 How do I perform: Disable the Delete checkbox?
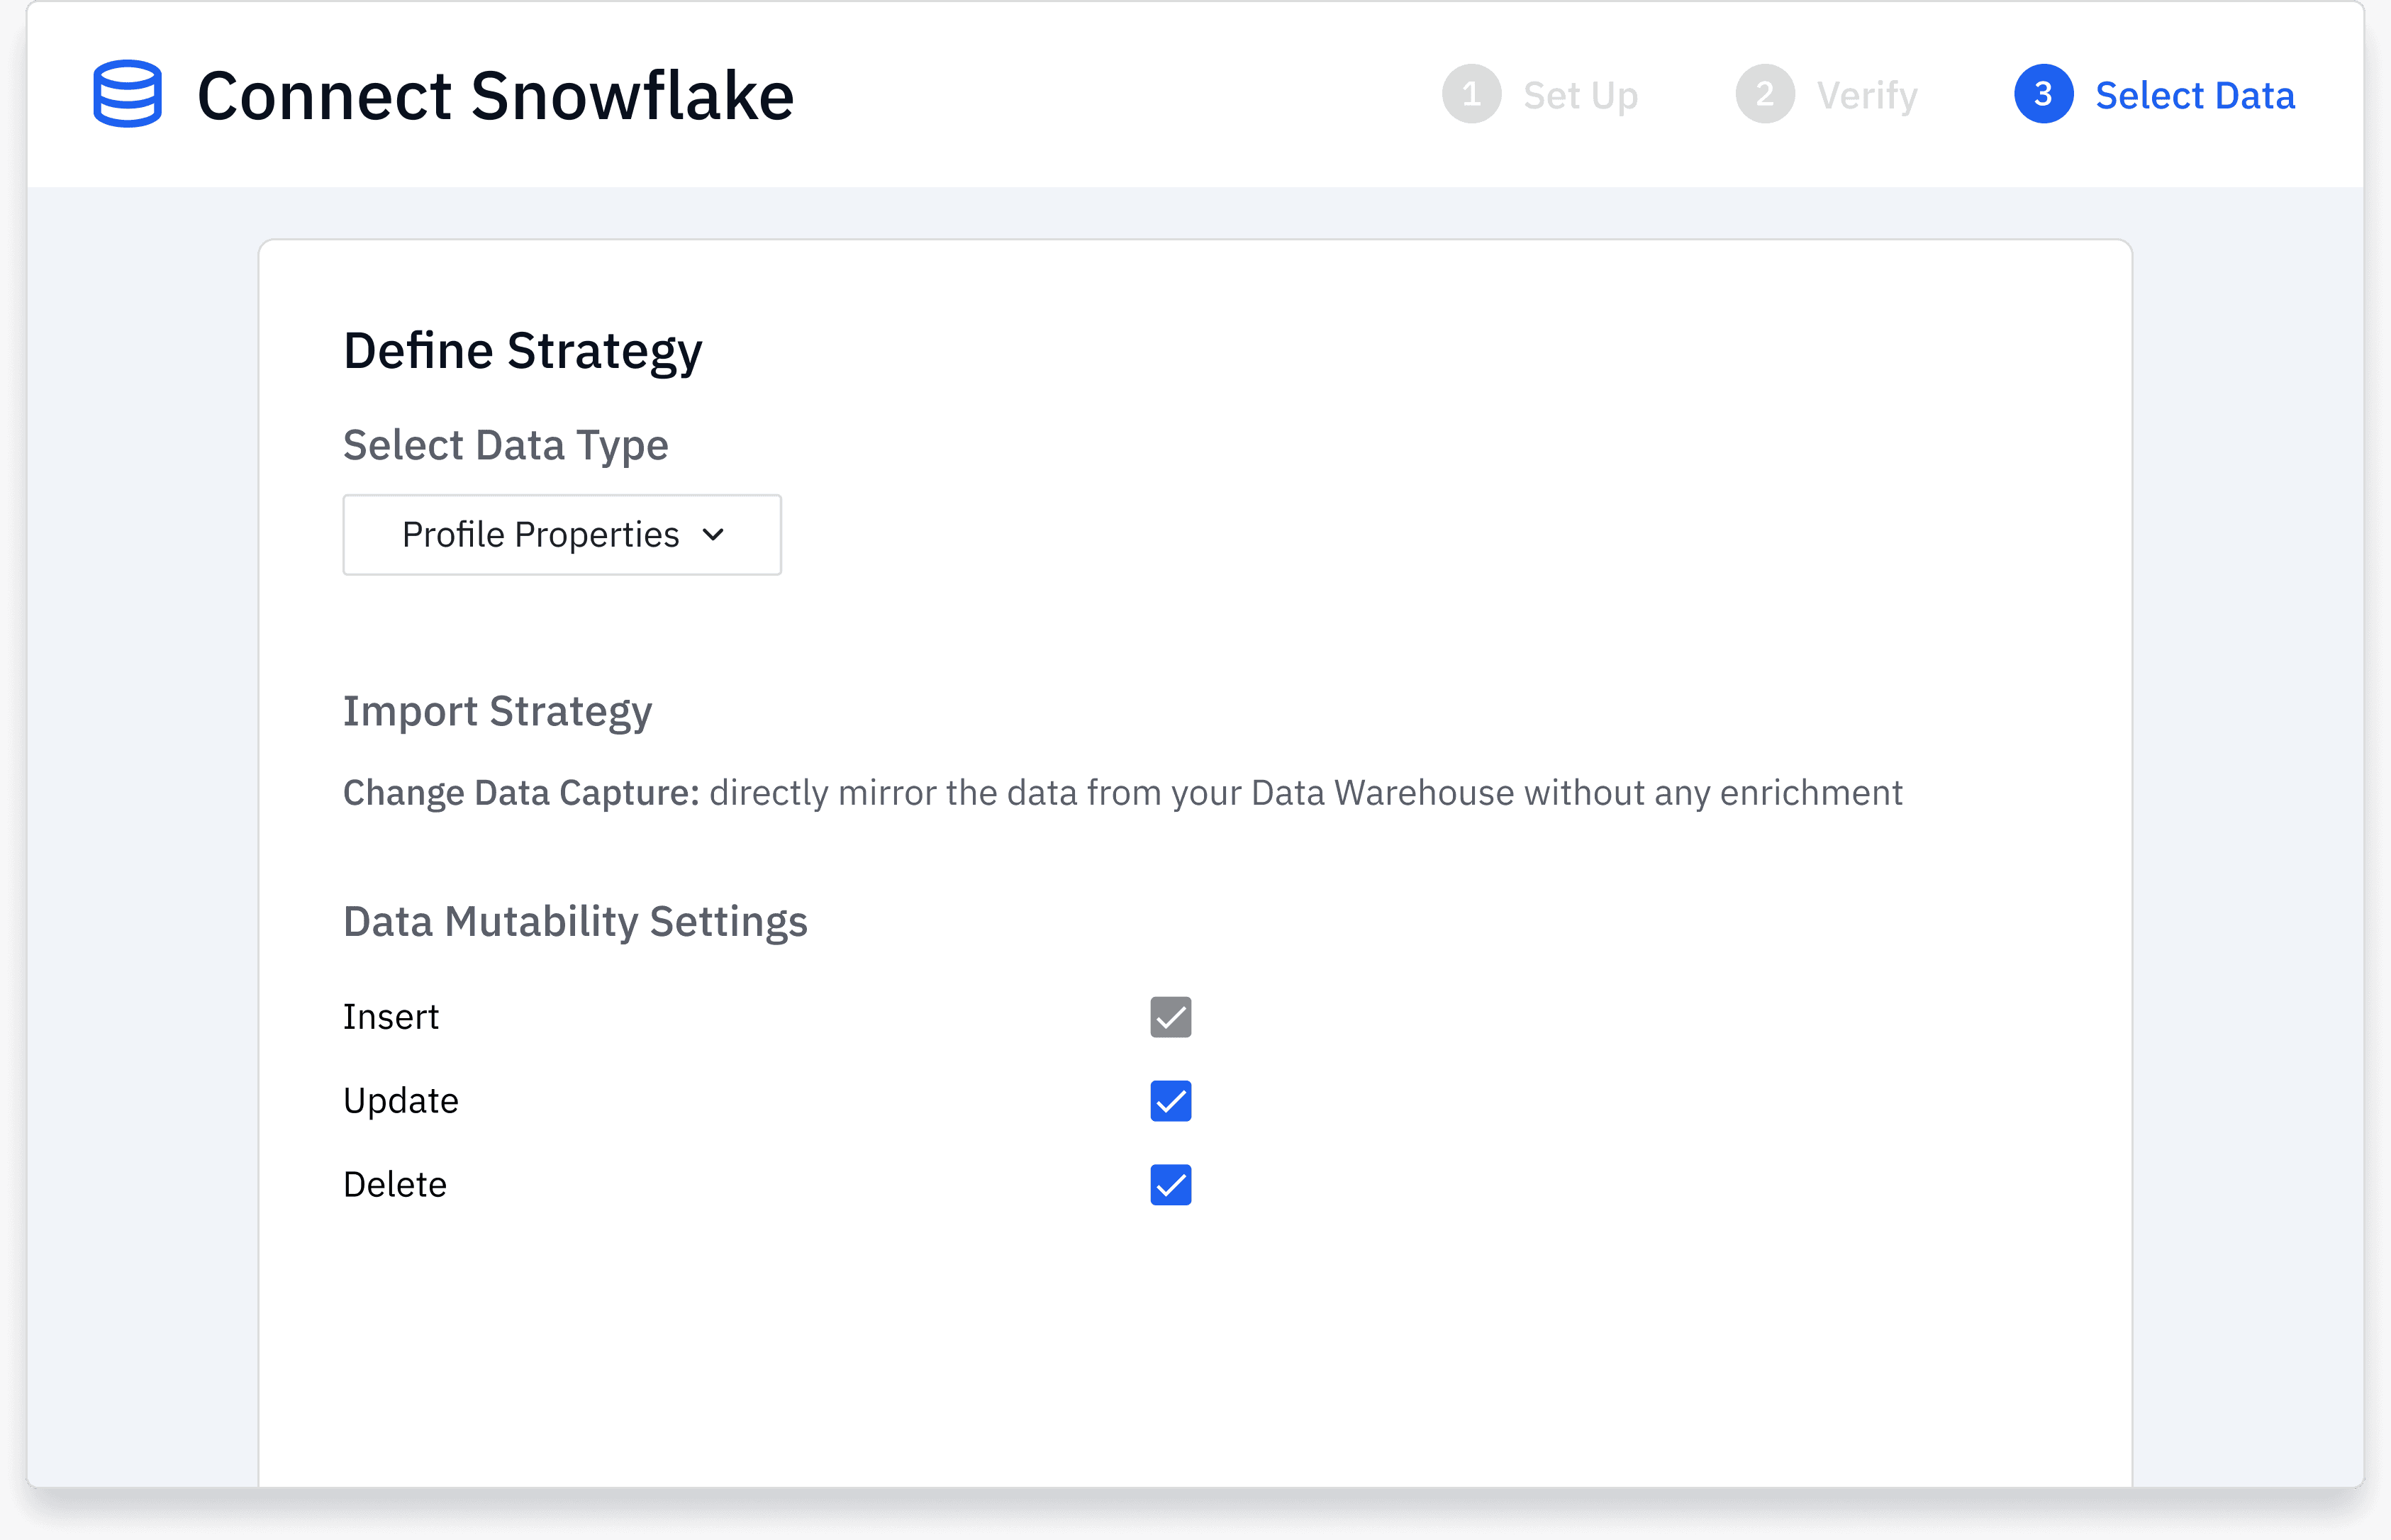pyautogui.click(x=1170, y=1185)
